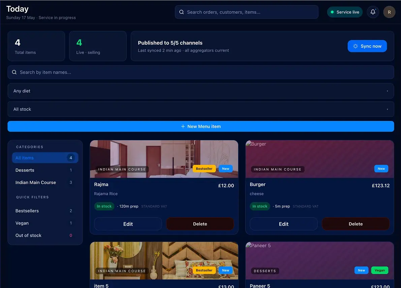Image resolution: width=401 pixels, height=288 pixels.
Task: Apply the Out of stock quick filter
Action: [x=45, y=235]
